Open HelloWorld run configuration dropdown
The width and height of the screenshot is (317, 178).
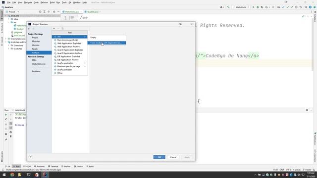241,7
